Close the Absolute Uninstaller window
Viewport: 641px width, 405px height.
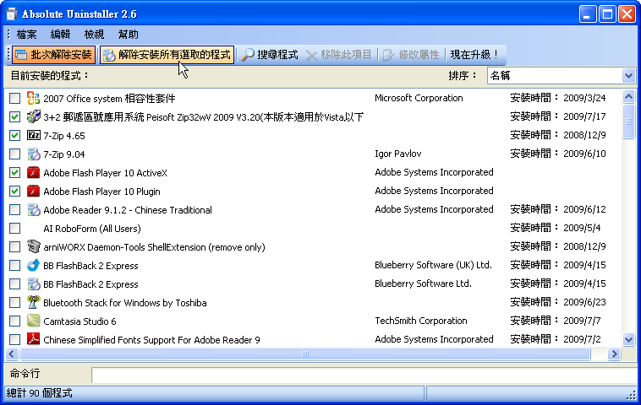[x=627, y=14]
